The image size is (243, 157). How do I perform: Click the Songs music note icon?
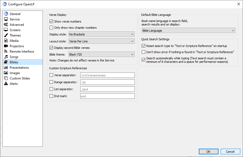(6, 57)
